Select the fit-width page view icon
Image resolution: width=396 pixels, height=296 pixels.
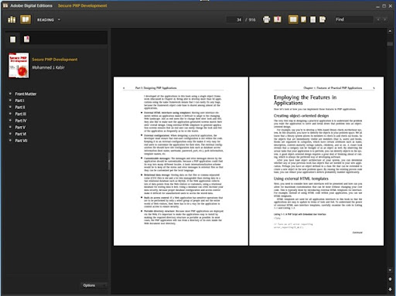point(312,19)
